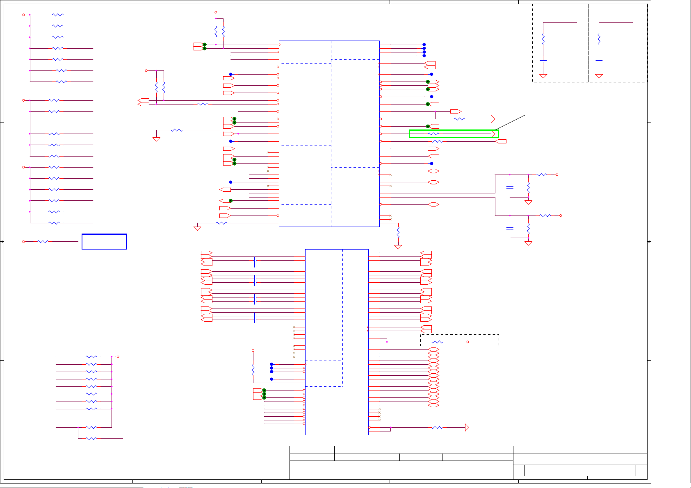This screenshot has width=691, height=488.
Task: Click power arrow right of lower chip's bottom resistor
Action: 467,427
